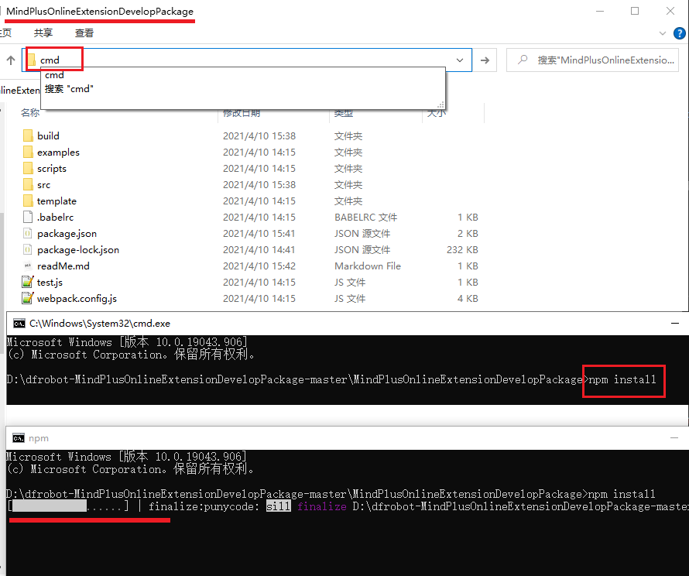689x576 pixels.
Task: Select the scripts folder name
Action: (x=52, y=168)
